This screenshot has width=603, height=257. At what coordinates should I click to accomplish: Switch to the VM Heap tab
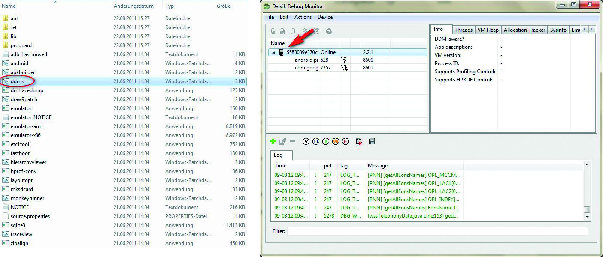tap(488, 30)
